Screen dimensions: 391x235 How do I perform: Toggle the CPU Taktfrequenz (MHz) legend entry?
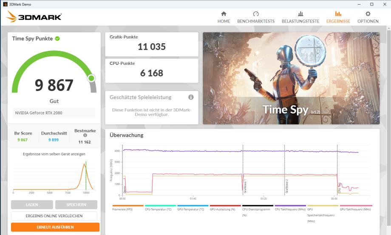[x=290, y=208]
